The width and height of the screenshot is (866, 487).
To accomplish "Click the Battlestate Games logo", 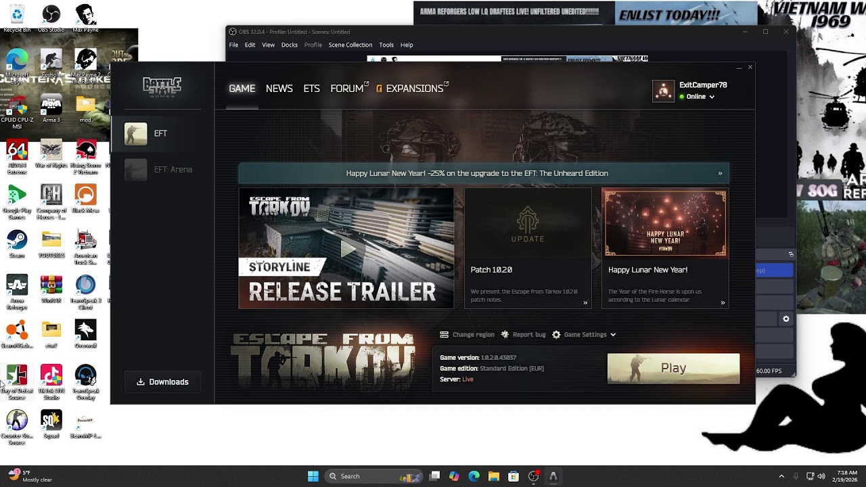I will coord(162,87).
